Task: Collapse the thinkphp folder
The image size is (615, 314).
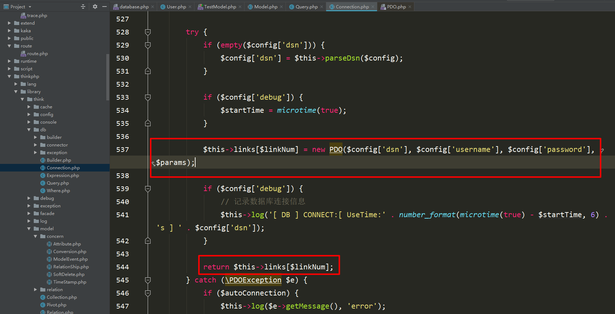Action: (9, 77)
